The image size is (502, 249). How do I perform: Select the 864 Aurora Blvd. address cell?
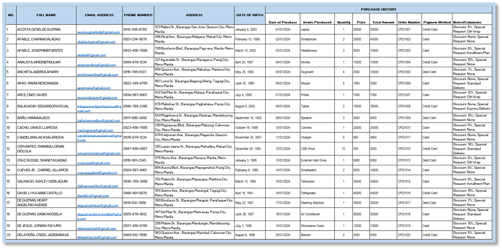pyautogui.click(x=194, y=170)
